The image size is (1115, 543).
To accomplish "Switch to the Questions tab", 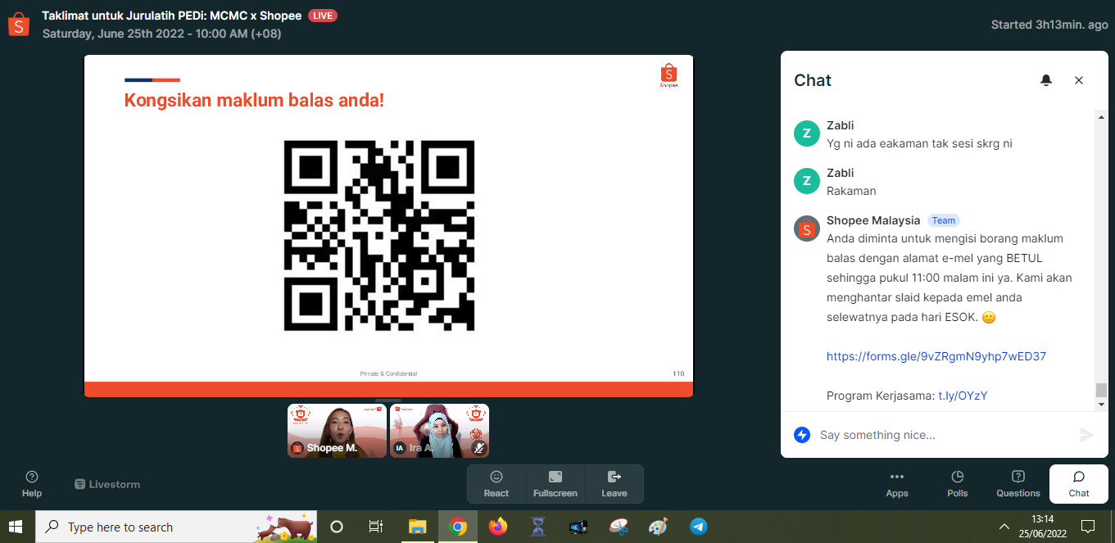I will (1018, 483).
